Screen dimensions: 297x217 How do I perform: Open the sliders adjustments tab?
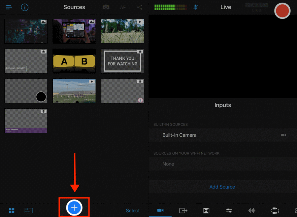(x=229, y=210)
